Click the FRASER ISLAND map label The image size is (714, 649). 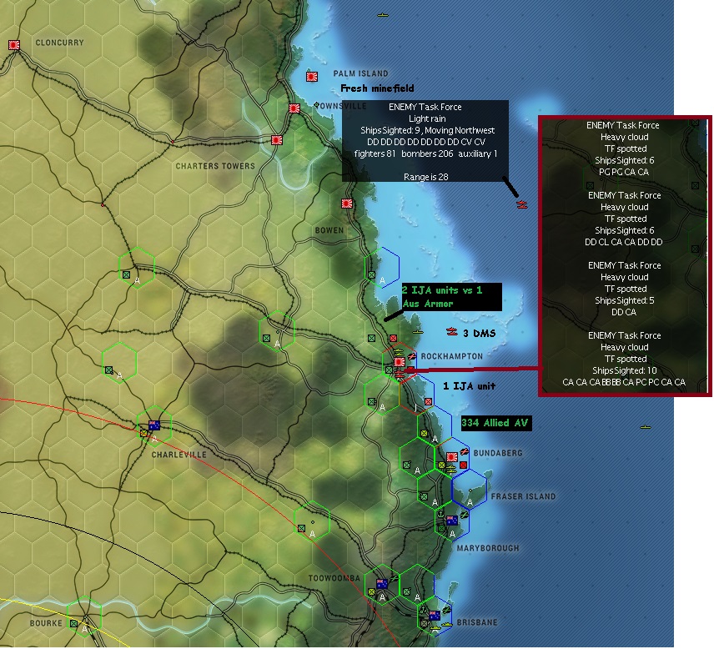point(523,496)
